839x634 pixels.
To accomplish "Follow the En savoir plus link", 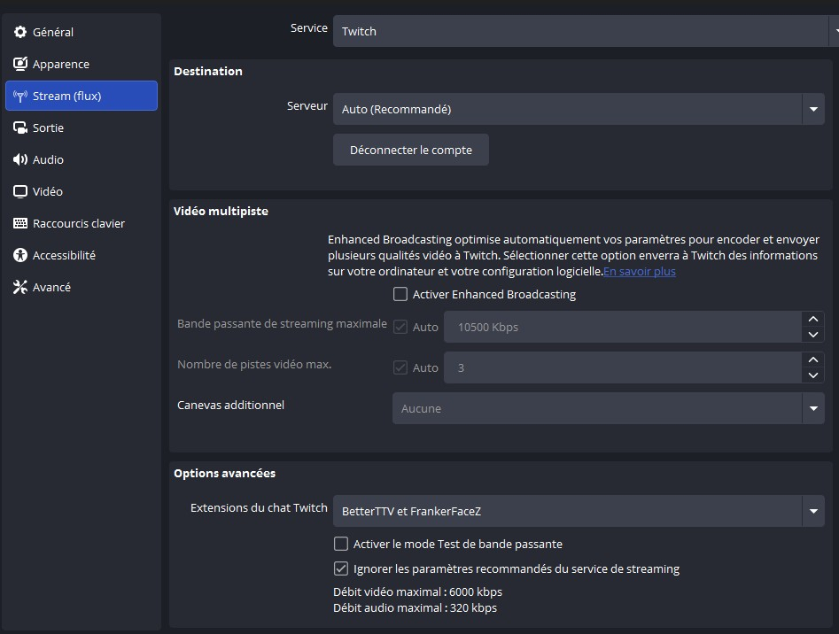I will pos(639,272).
